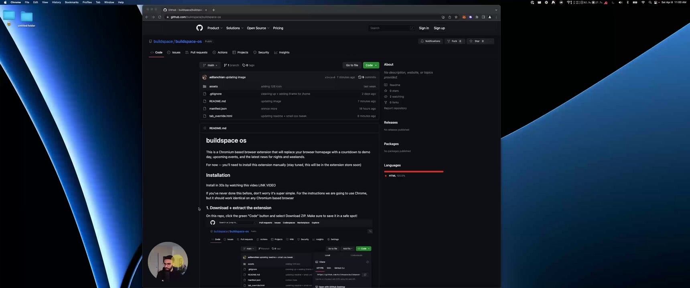The width and height of the screenshot is (690, 288).
Task: Open the Insights tab
Action: click(x=282, y=52)
